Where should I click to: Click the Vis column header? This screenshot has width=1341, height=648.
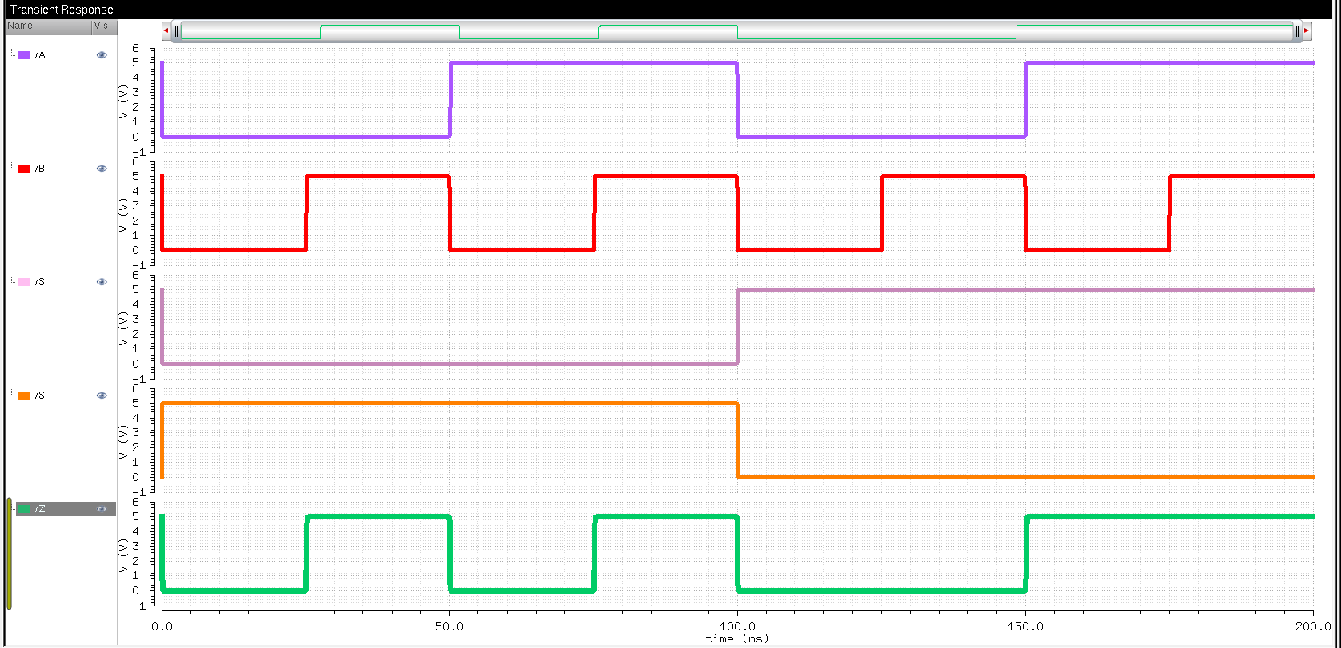tap(104, 26)
